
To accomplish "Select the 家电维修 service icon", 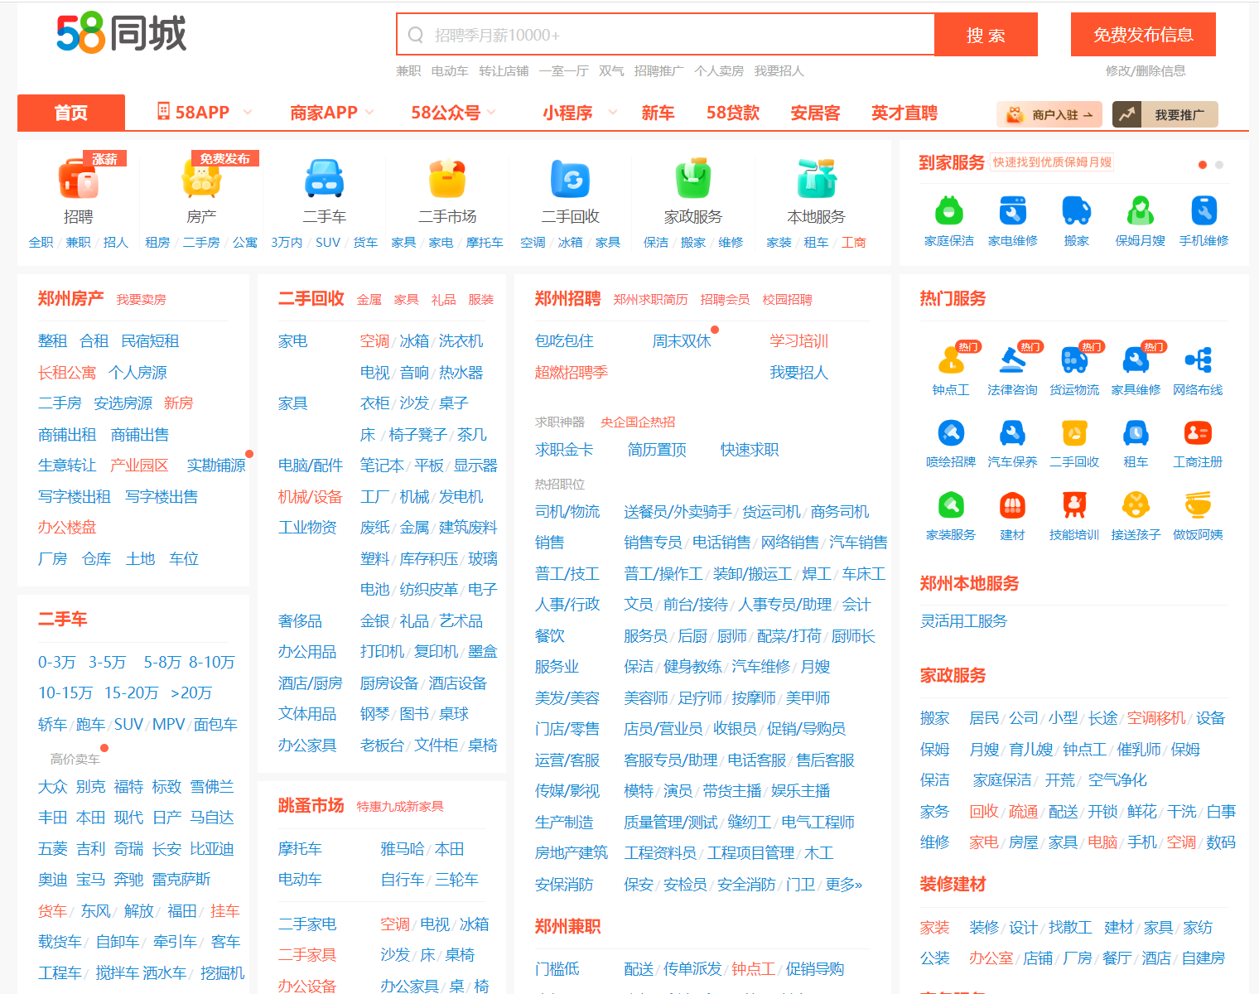I will [1013, 211].
